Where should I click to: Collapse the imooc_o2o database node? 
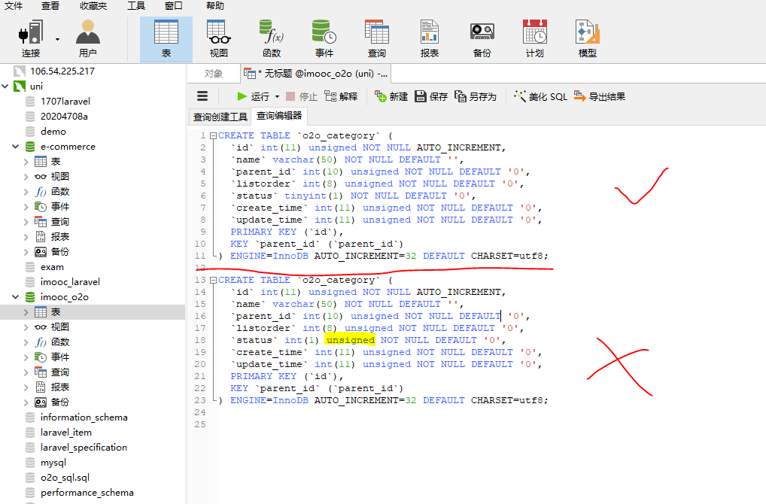coord(15,296)
